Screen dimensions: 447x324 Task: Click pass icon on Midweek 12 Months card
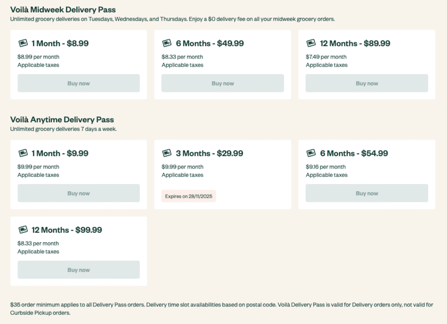(311, 43)
